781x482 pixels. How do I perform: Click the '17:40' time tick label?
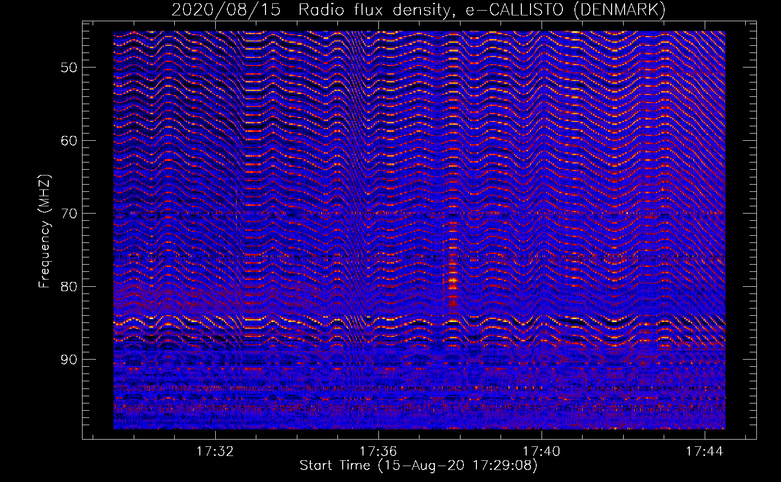coord(542,452)
